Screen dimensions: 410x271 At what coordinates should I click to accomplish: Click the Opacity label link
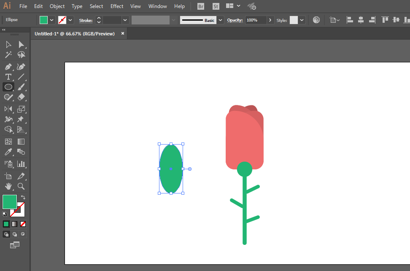[235, 20]
